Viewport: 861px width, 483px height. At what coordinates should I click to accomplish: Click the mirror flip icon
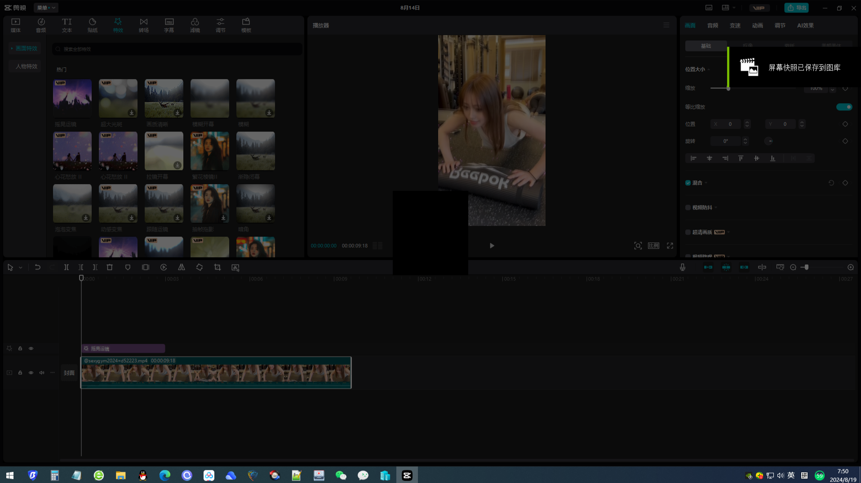[x=182, y=267]
